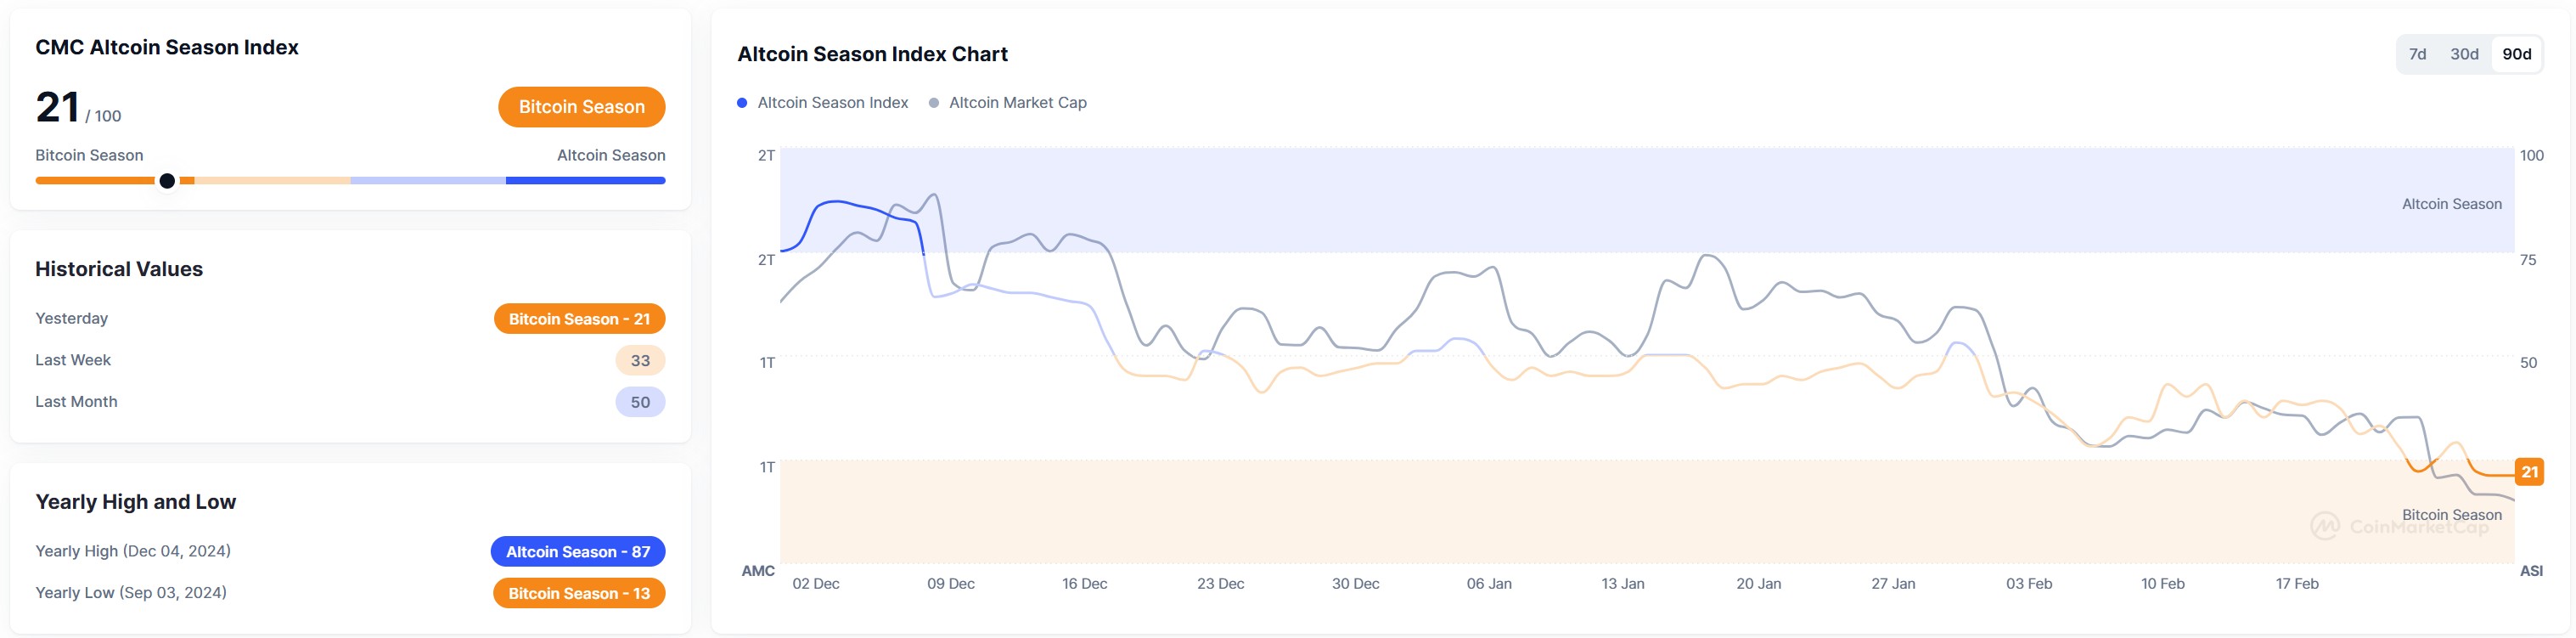Image resolution: width=2576 pixels, height=638 pixels.
Task: Click the 03 Feb date on the axis
Action: click(x=2028, y=584)
